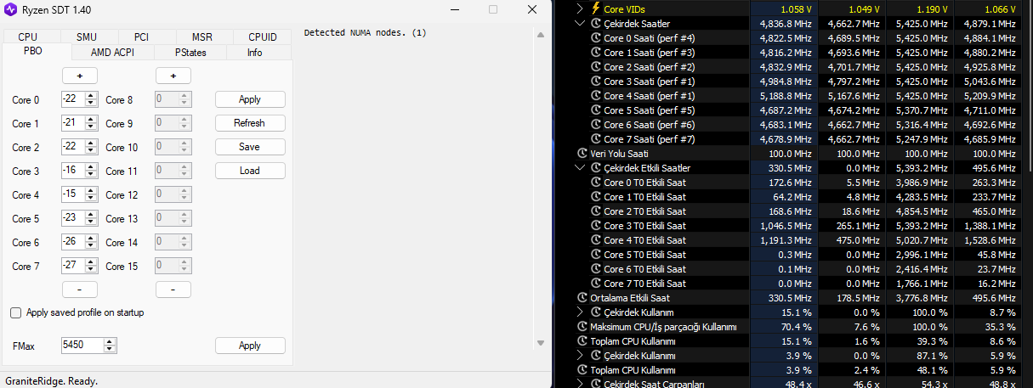Click the plus button above Core 8 column
The width and height of the screenshot is (1033, 388).
click(173, 76)
